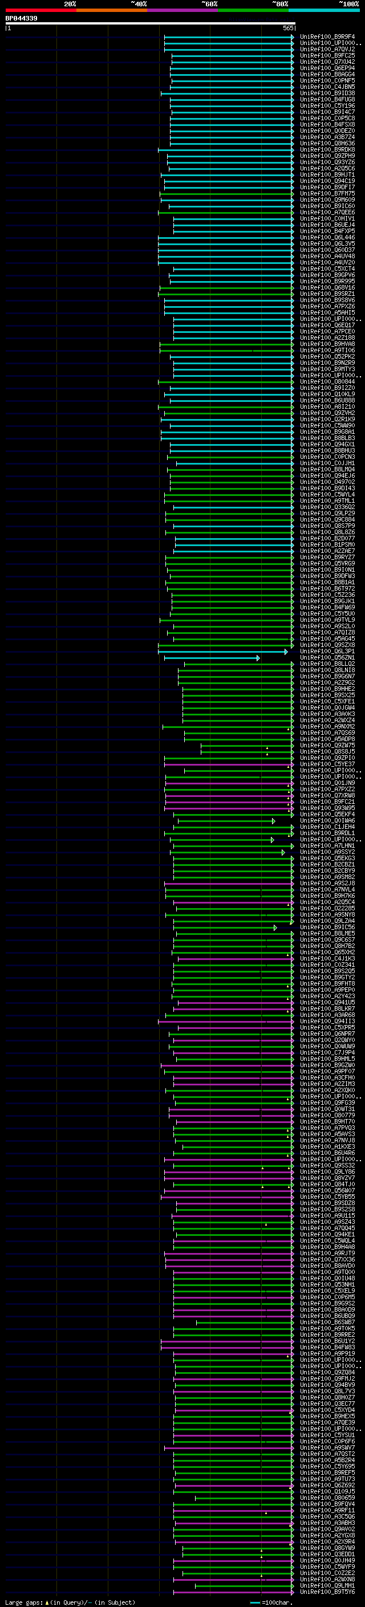Select the UniRef100_Q56ZN1 label

tap(327, 657)
